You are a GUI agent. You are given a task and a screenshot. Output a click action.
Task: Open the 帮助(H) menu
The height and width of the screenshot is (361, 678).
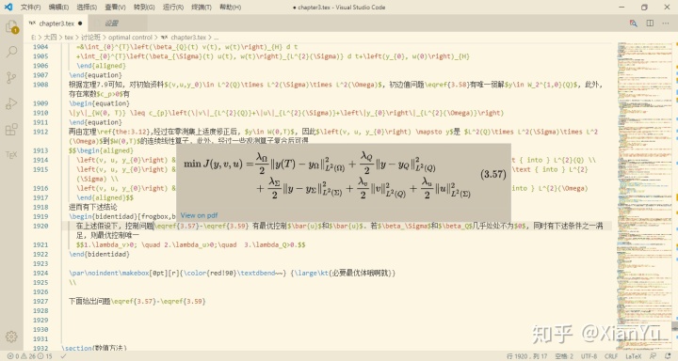pos(230,7)
